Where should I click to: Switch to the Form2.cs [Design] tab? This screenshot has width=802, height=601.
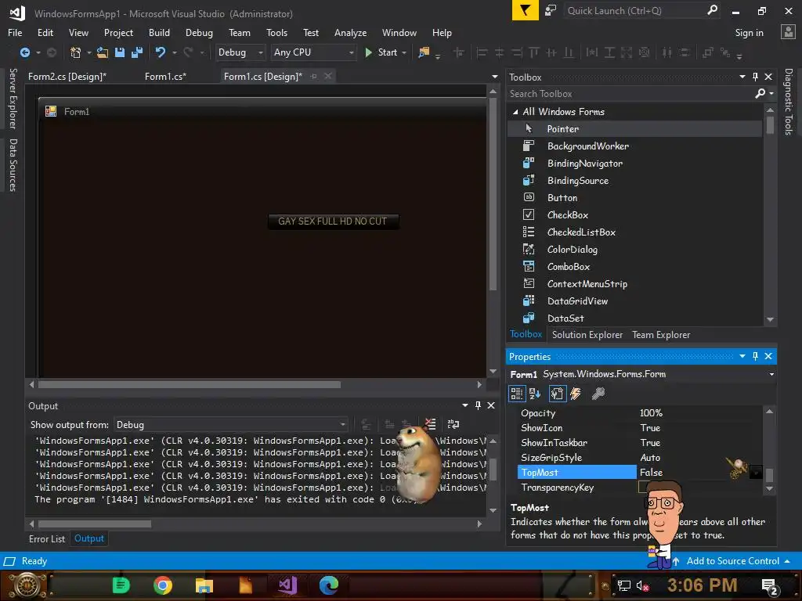(67, 77)
